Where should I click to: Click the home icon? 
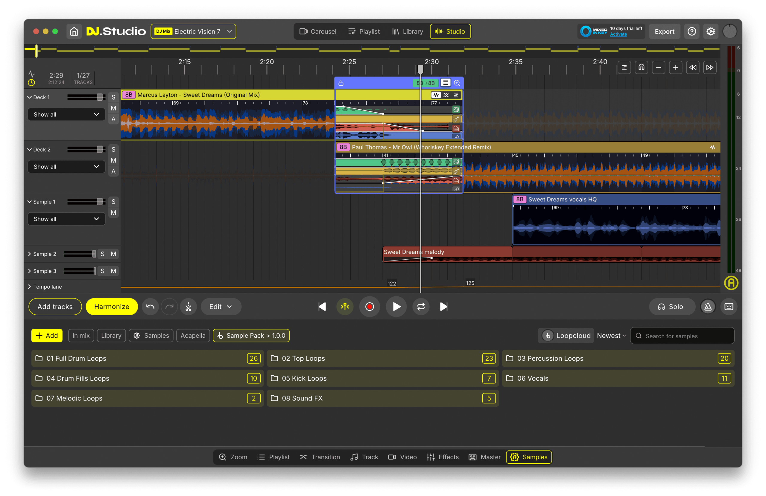(74, 31)
